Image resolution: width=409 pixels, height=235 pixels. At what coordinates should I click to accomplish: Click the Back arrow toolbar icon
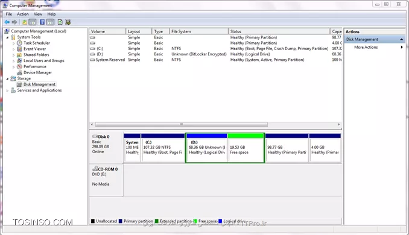(x=7, y=22)
